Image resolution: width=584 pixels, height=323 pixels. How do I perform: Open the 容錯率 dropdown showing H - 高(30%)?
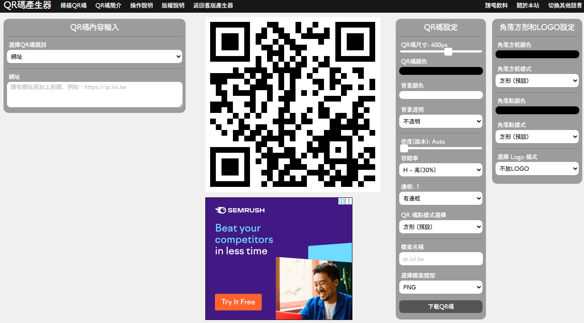pyautogui.click(x=441, y=170)
